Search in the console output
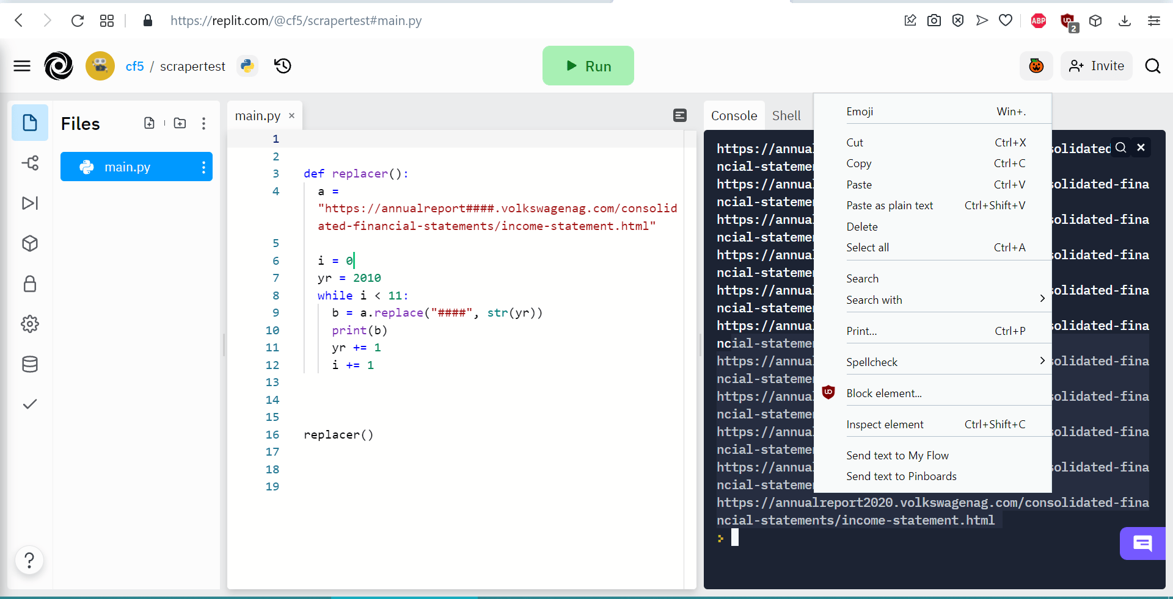The image size is (1173, 599). 1120,148
